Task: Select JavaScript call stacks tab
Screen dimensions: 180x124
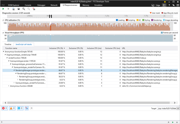Action: pos(24,44)
